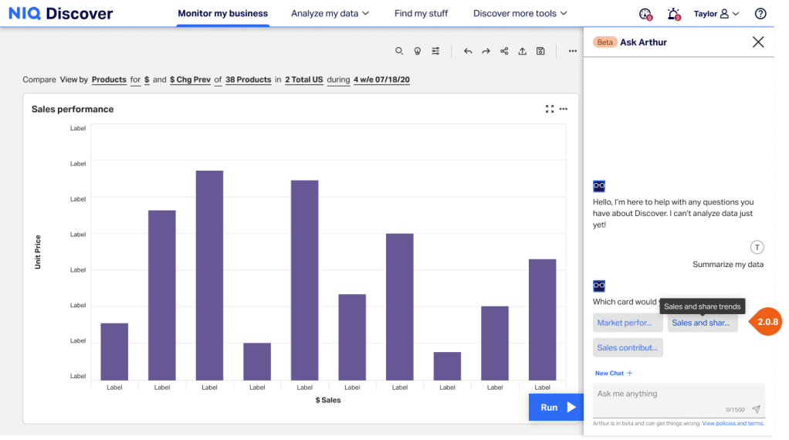
Task: Open the help question mark icon
Action: [760, 14]
